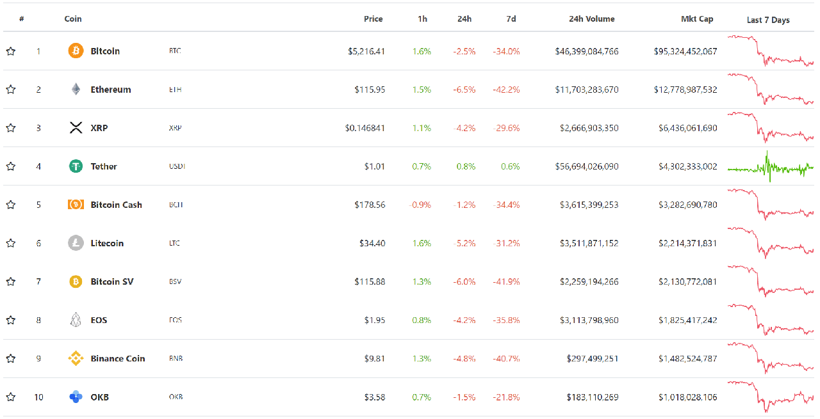Toggle favorite star for Bitcoin SV
This screenshot has height=419, width=820.
pos(11,281)
